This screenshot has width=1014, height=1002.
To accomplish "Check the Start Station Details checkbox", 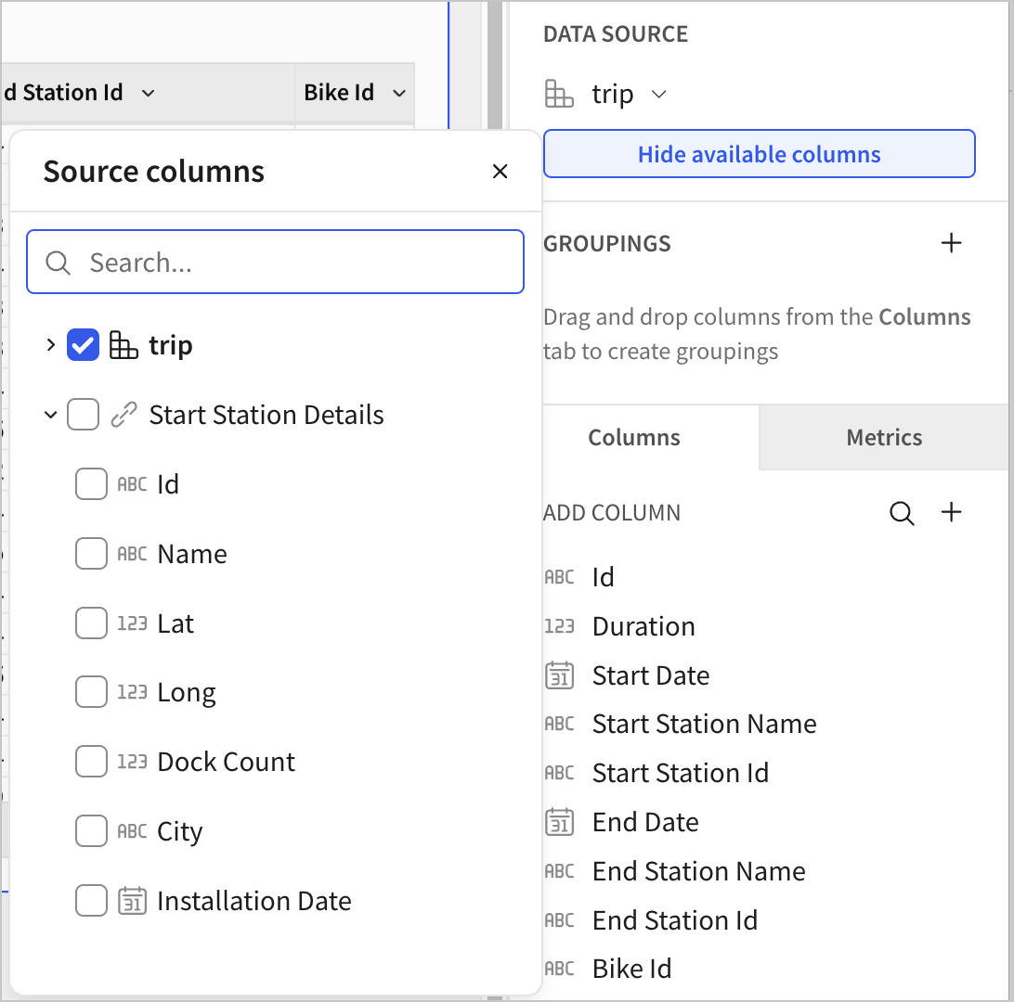I will pyautogui.click(x=83, y=415).
